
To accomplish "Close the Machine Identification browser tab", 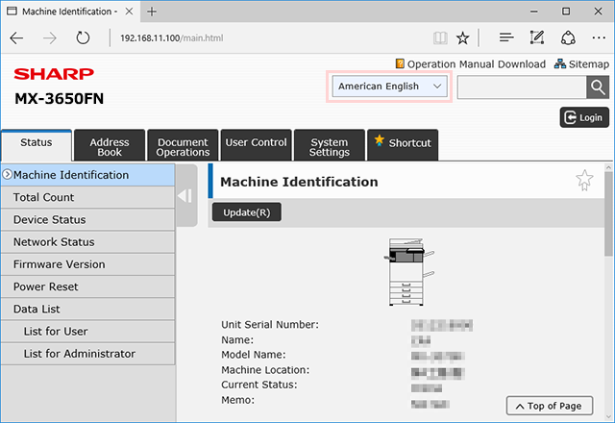I will (129, 12).
